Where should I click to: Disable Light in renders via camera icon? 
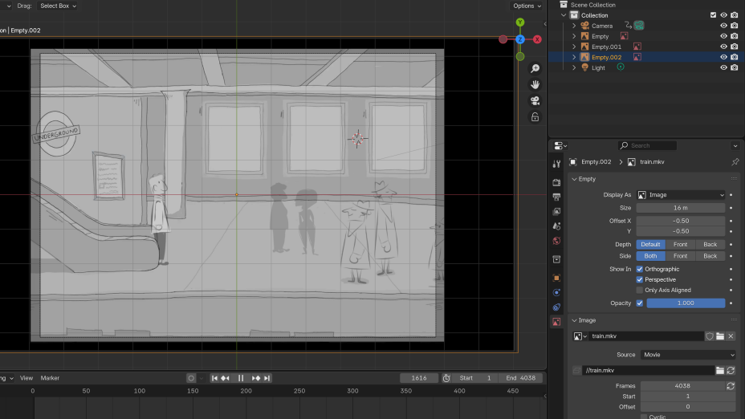pos(735,67)
